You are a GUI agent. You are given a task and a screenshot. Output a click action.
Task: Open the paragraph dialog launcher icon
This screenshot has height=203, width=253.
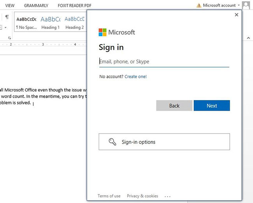pos(9,38)
